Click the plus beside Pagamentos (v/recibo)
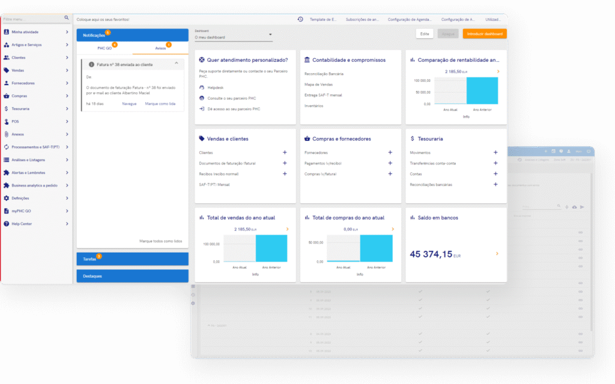Image resolution: width=615 pixels, height=384 pixels. (390, 163)
